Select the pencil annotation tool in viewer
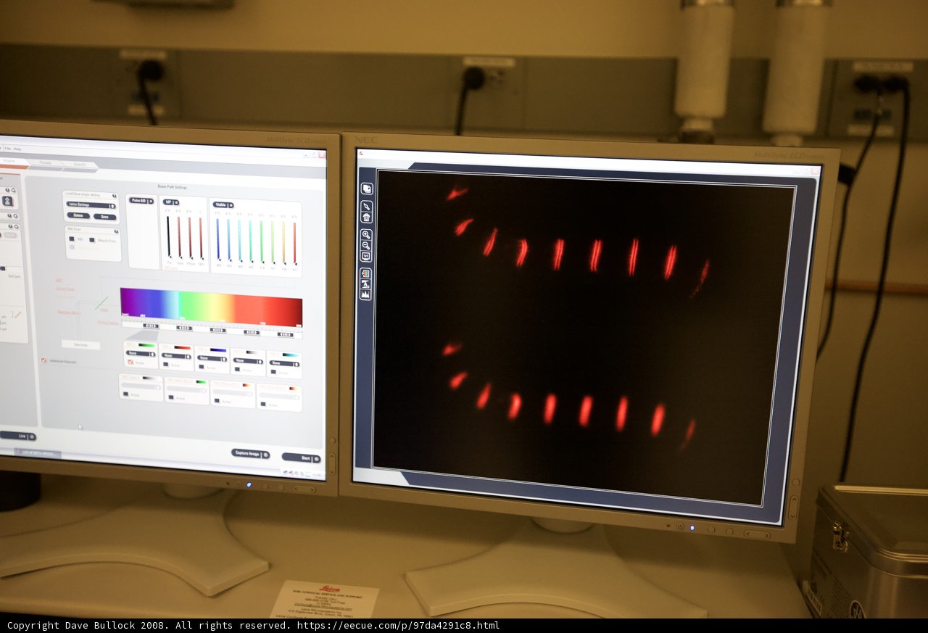The width and height of the screenshot is (928, 633). point(366,207)
